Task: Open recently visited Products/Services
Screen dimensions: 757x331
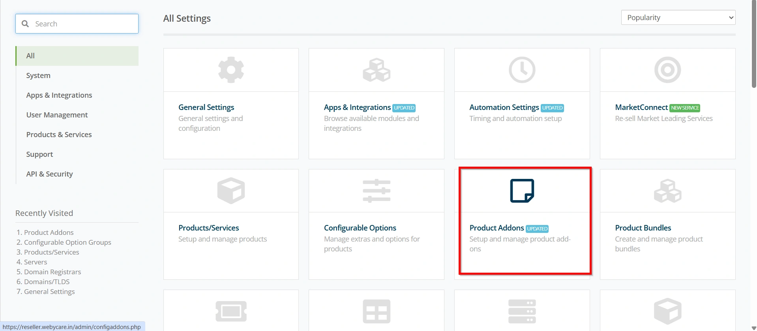Action: (51, 252)
